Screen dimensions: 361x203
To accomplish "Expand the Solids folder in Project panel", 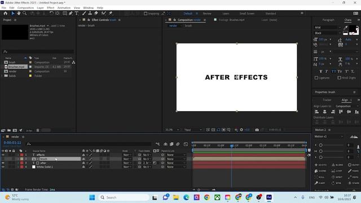I will click(2, 76).
